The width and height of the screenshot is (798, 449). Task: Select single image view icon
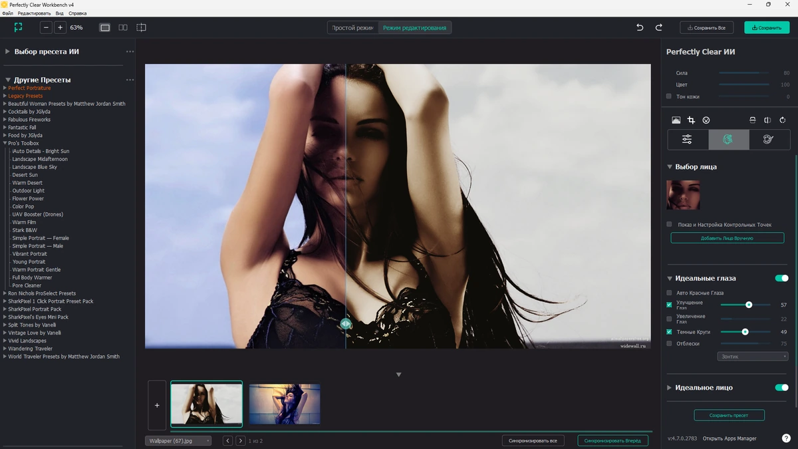tap(105, 27)
